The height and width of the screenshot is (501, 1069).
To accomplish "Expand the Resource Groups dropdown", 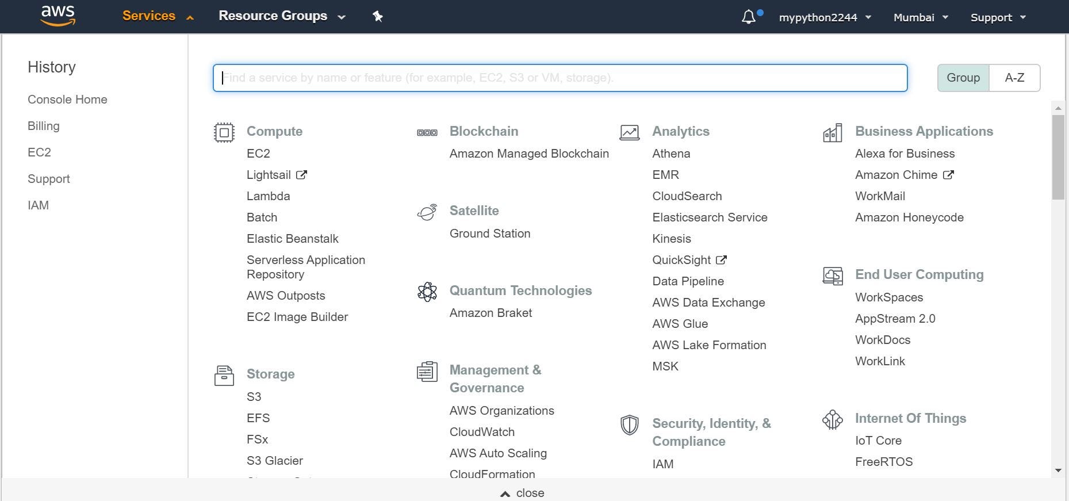I will [x=282, y=16].
